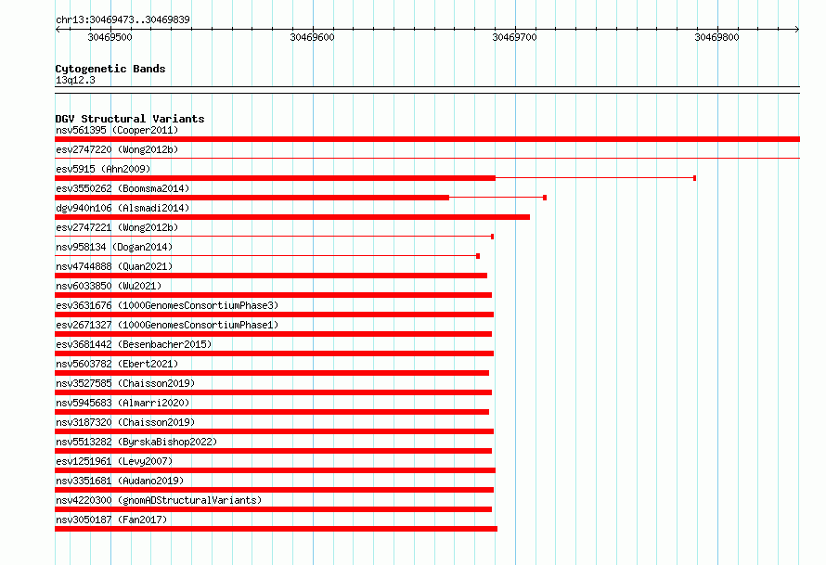The image size is (826, 565).
Task: Click the nsv958134 (Dogan2014) label
Action: point(114,247)
